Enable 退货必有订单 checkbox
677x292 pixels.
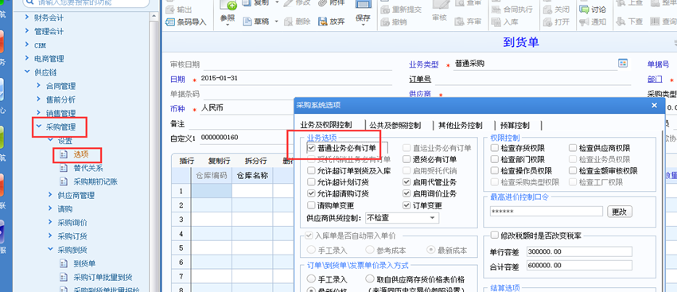[x=406, y=159]
